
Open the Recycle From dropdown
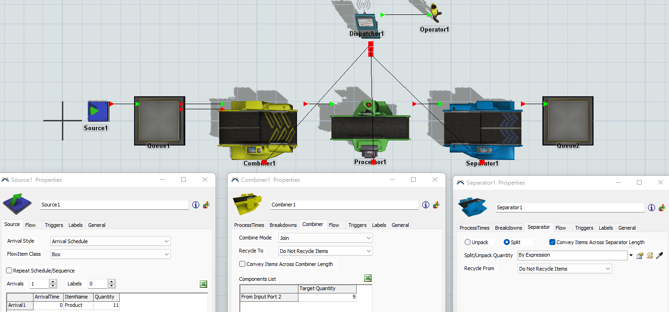565,269
